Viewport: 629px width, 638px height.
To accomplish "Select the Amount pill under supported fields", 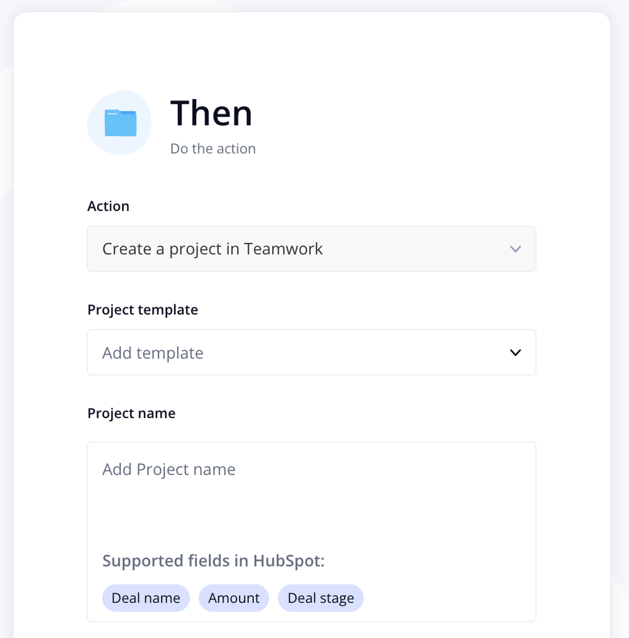I will click(234, 598).
